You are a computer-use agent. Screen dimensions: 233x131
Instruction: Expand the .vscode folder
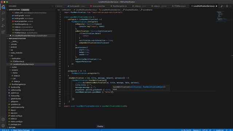coord(13,44)
